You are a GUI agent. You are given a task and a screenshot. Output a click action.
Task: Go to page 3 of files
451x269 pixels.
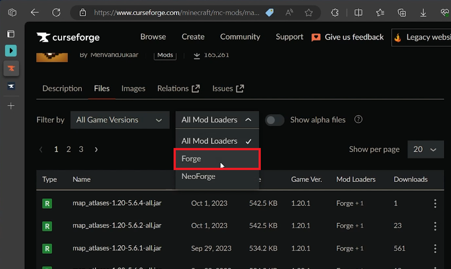coord(81,149)
